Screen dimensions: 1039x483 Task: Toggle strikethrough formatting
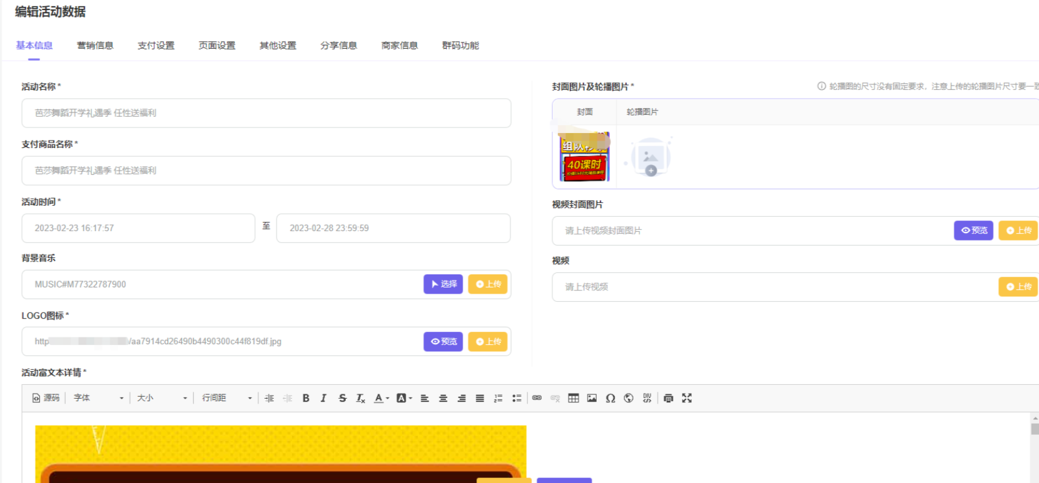pos(342,398)
